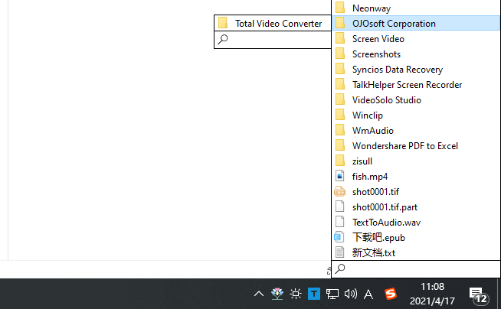Viewport: 501px width, 309px height.
Task: Open the taskbar clock and date
Action: [x=432, y=294]
